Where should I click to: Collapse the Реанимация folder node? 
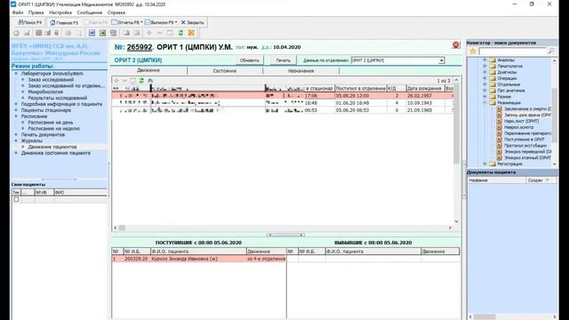click(x=485, y=103)
